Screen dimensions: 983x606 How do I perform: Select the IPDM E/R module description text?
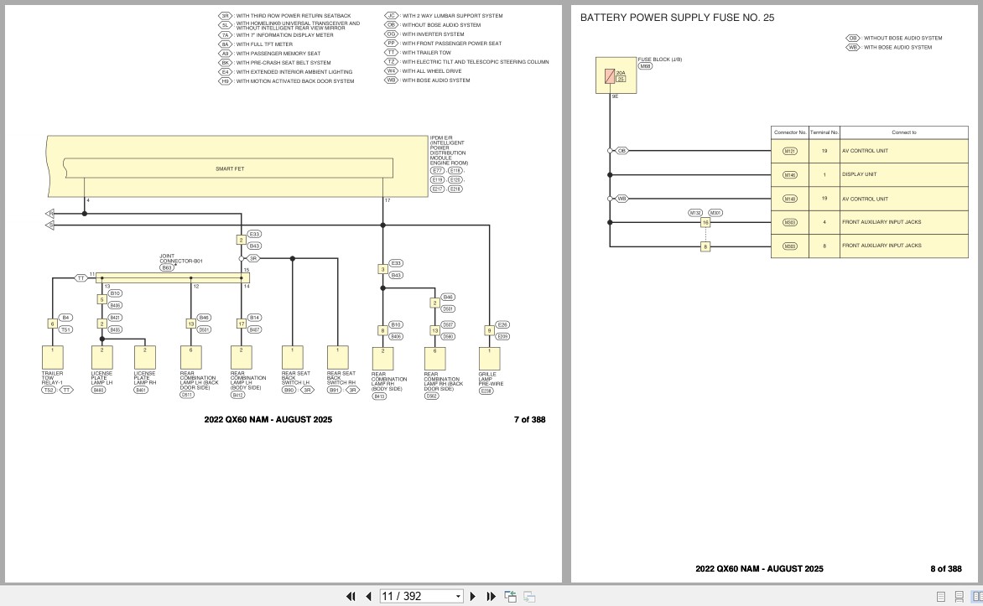point(449,150)
